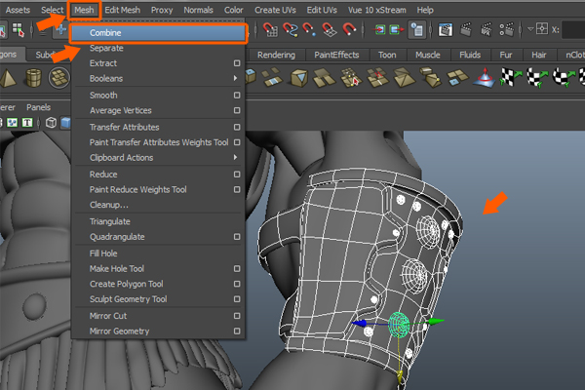The image size is (585, 390).
Task: Open the Render View clapperboard window icon
Action: click(447, 30)
